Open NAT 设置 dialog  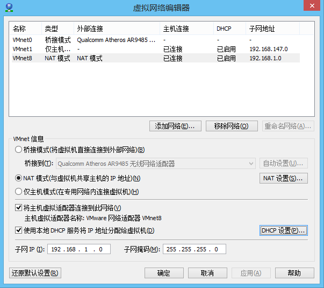[x=284, y=178]
